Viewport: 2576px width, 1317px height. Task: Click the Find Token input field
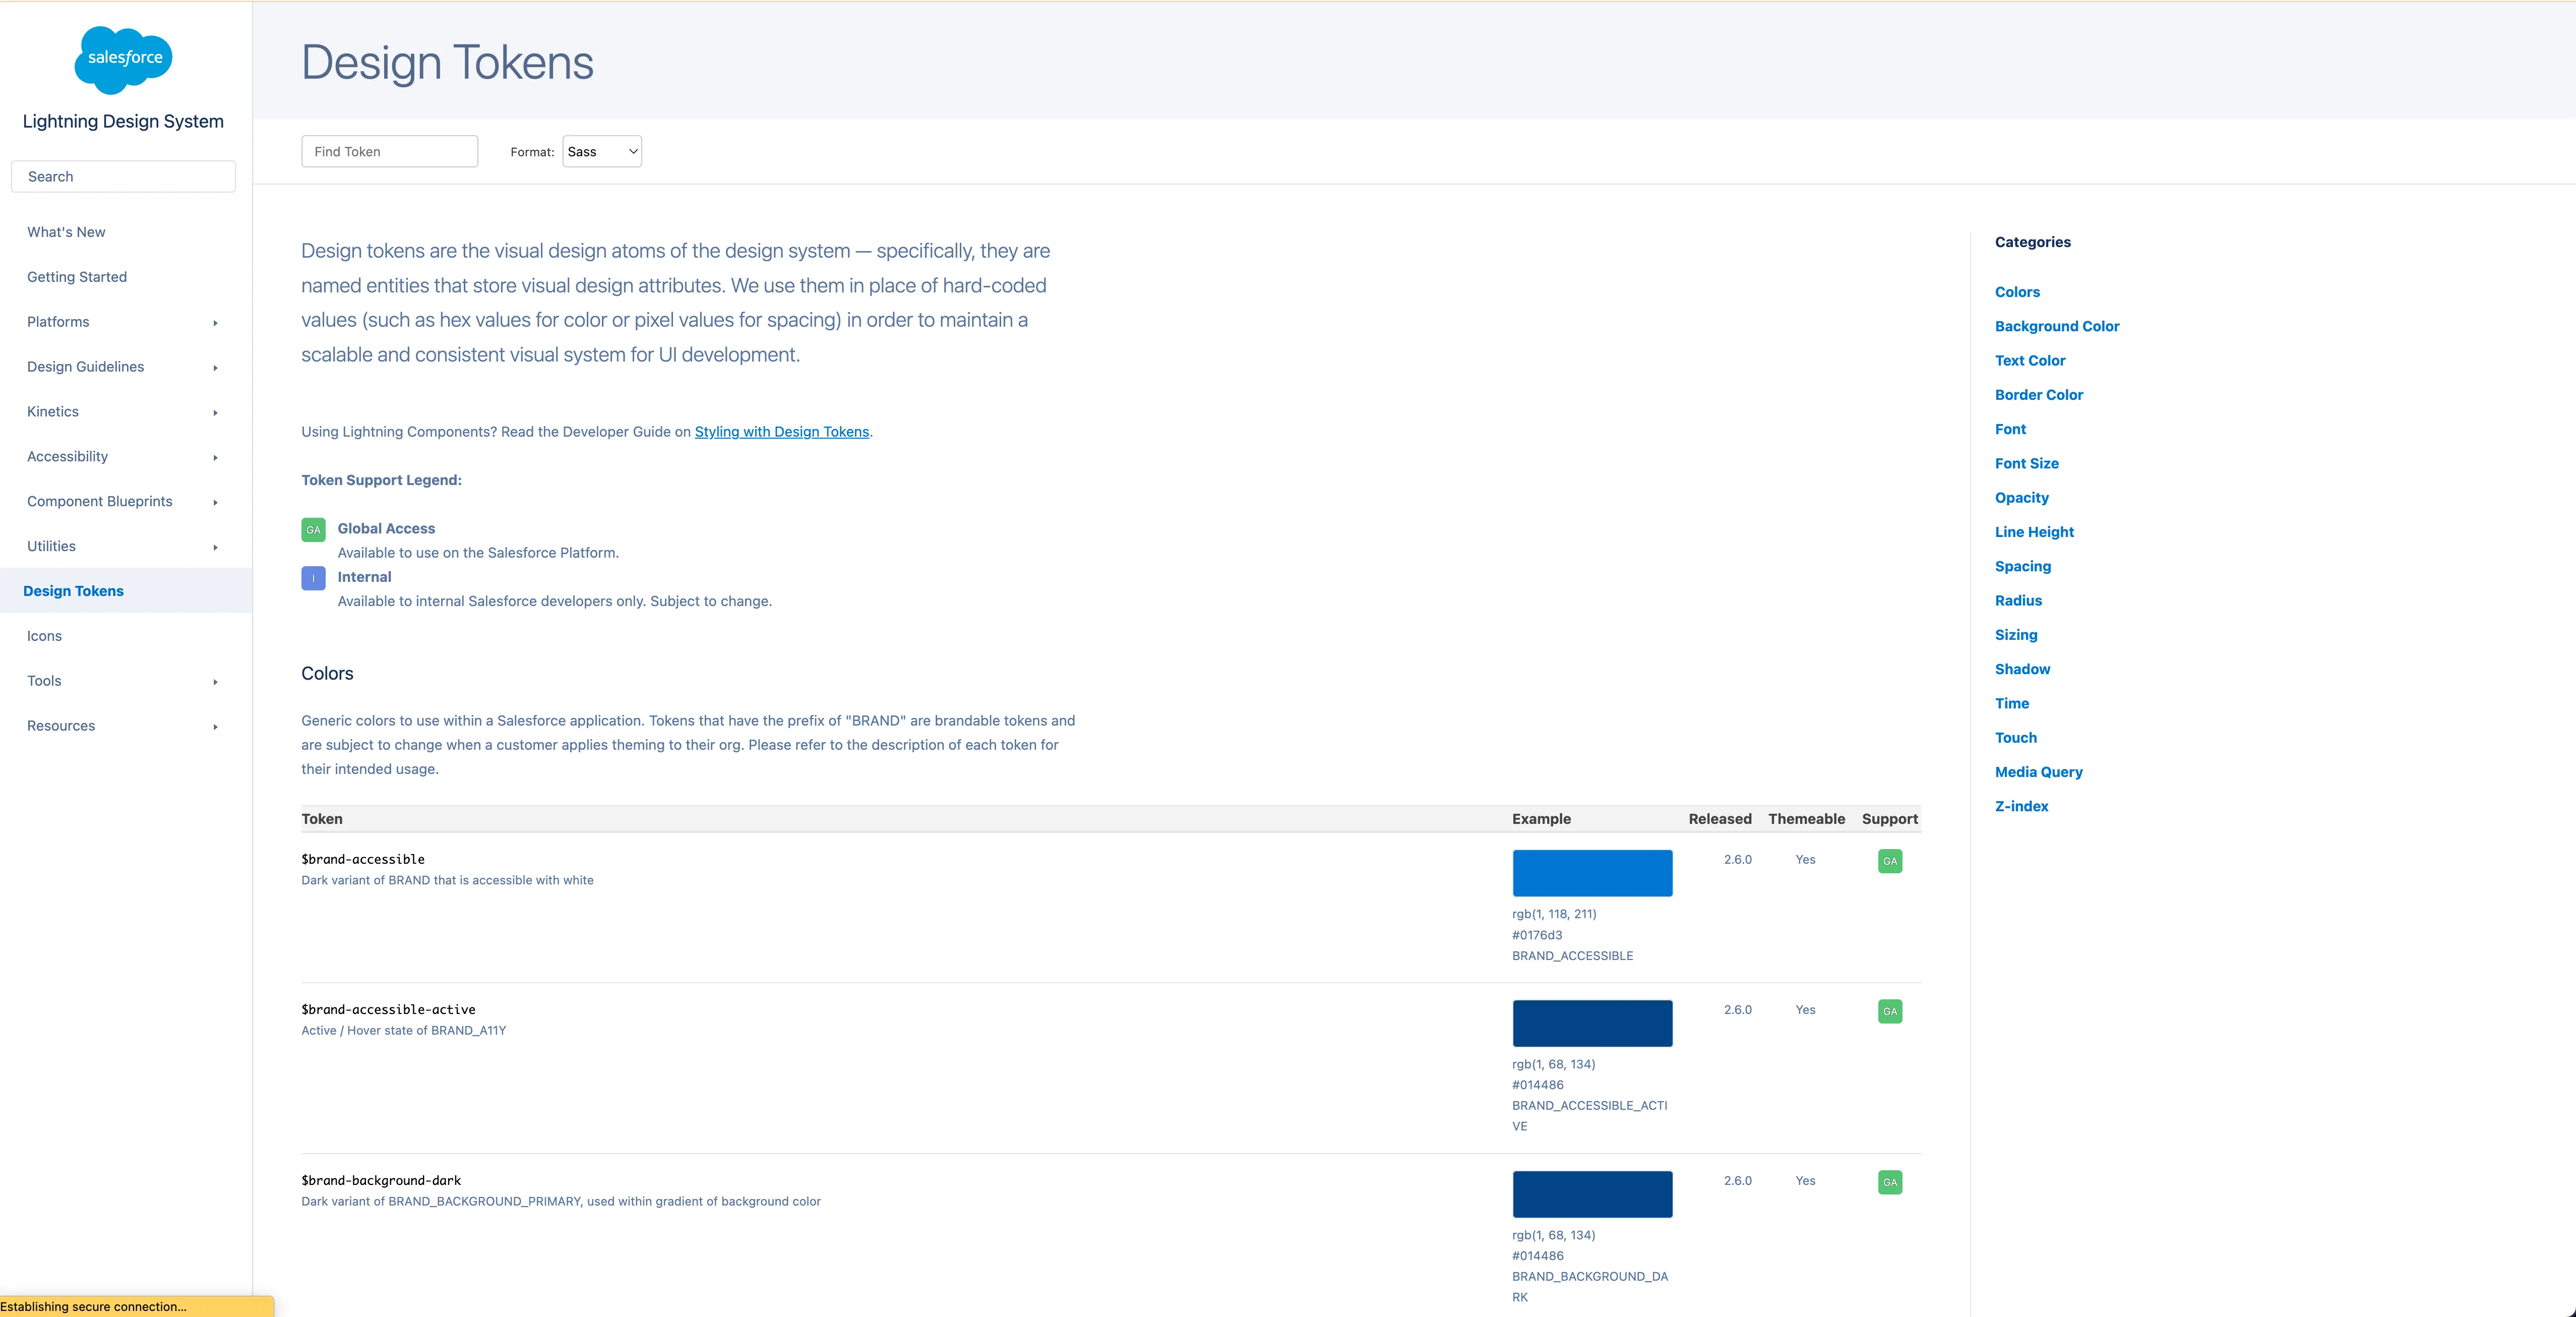tap(389, 152)
